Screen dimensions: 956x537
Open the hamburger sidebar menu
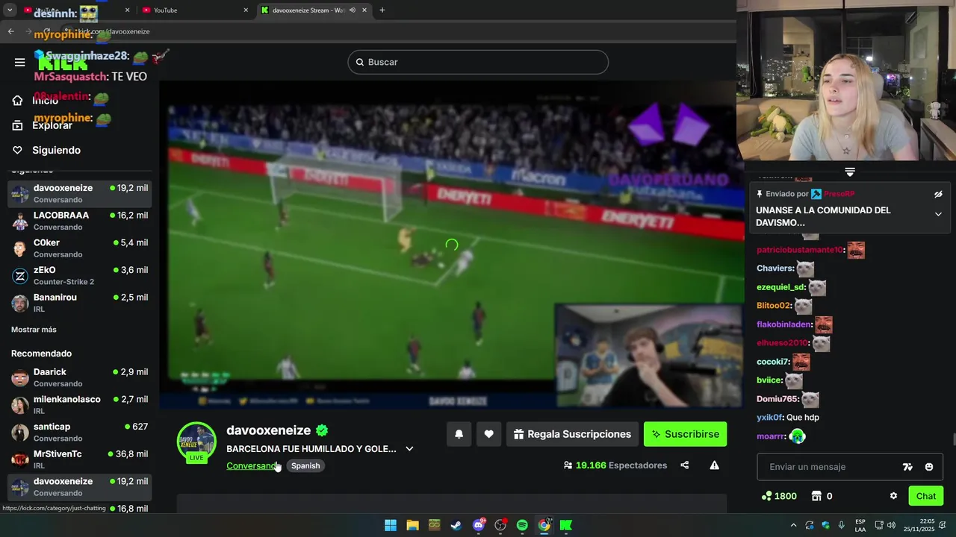click(20, 62)
